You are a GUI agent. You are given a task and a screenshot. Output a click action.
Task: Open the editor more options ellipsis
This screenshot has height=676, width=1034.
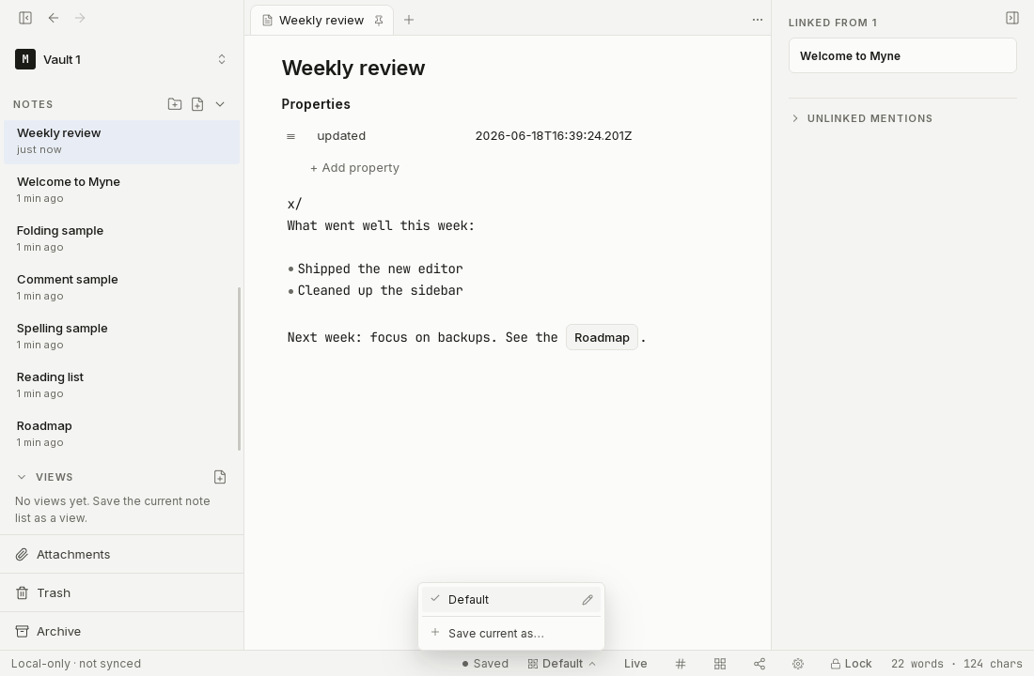[x=758, y=20]
